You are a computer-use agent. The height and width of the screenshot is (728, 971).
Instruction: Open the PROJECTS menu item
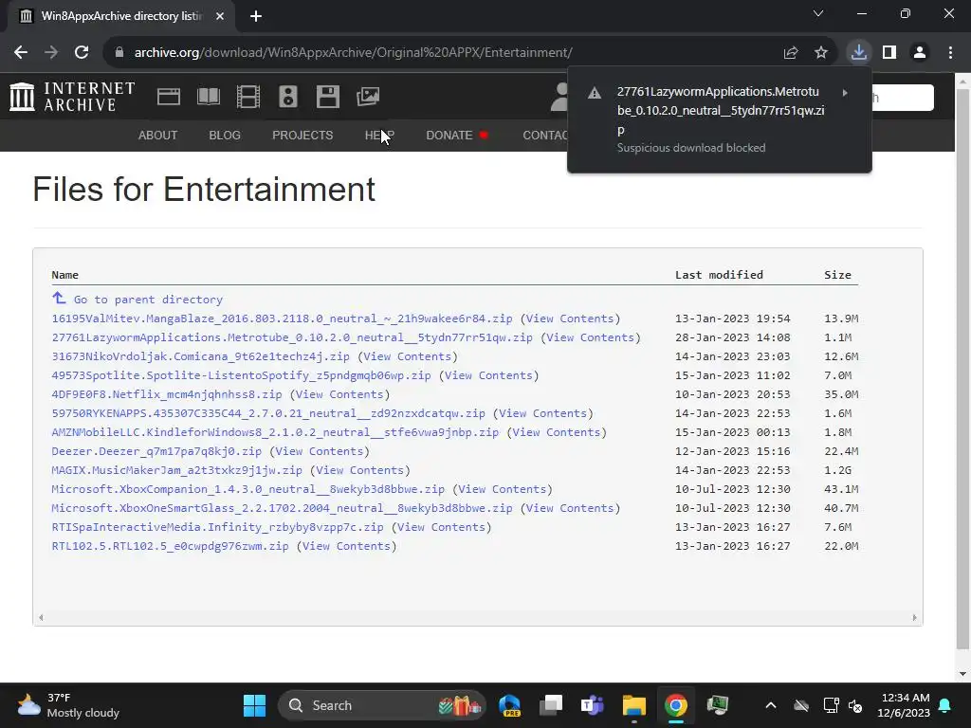(302, 135)
